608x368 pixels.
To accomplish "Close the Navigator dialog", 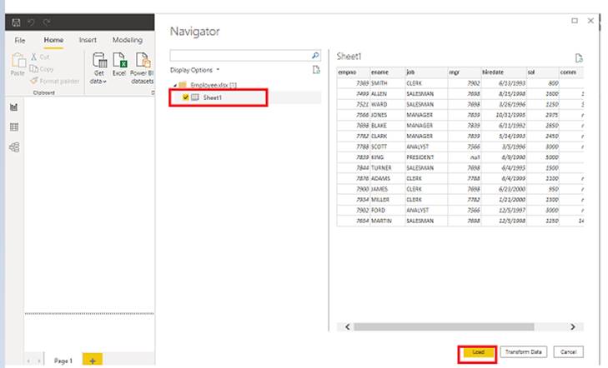I will [590, 21].
